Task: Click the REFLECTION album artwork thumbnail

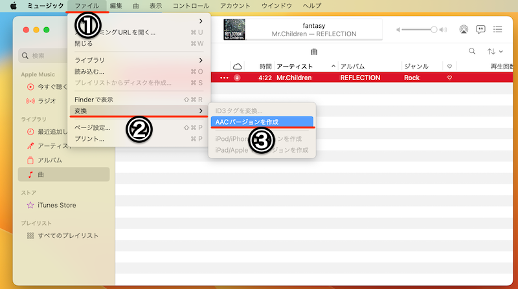Action: coord(234,28)
